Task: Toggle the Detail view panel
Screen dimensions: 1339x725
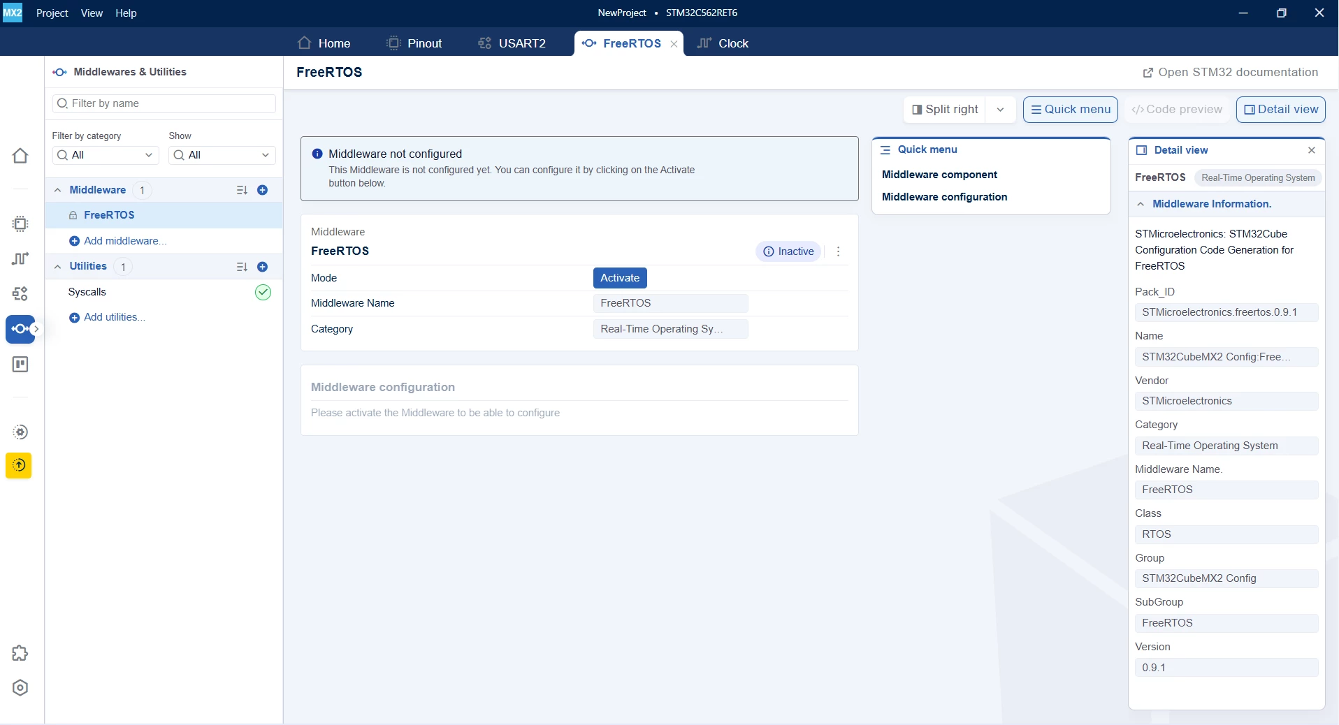Action: (1281, 110)
